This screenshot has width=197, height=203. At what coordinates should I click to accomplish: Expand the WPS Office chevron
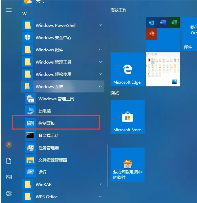100,197
